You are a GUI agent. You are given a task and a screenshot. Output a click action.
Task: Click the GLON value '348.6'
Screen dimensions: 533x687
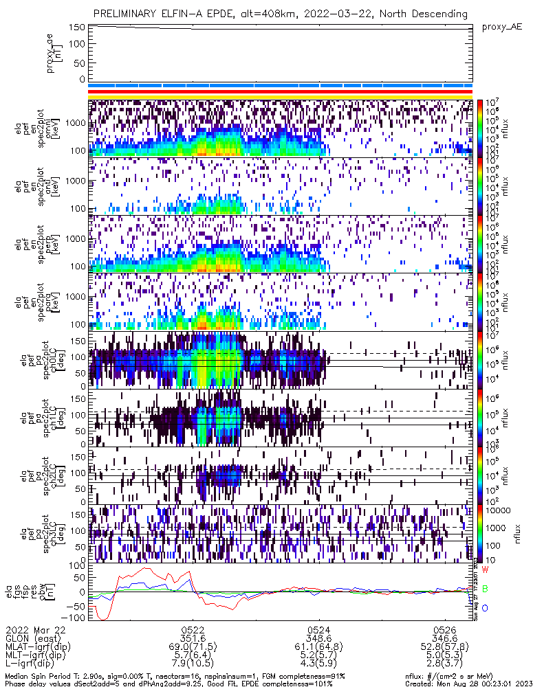pos(319,638)
